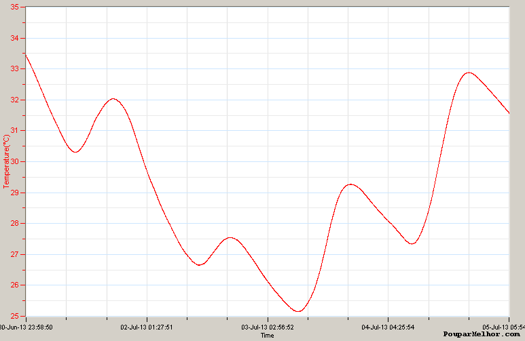Image resolution: width=525 pixels, height=341 pixels.
Task: Click the 04-Jul-13 04:25:54 time label
Action: pos(388,327)
